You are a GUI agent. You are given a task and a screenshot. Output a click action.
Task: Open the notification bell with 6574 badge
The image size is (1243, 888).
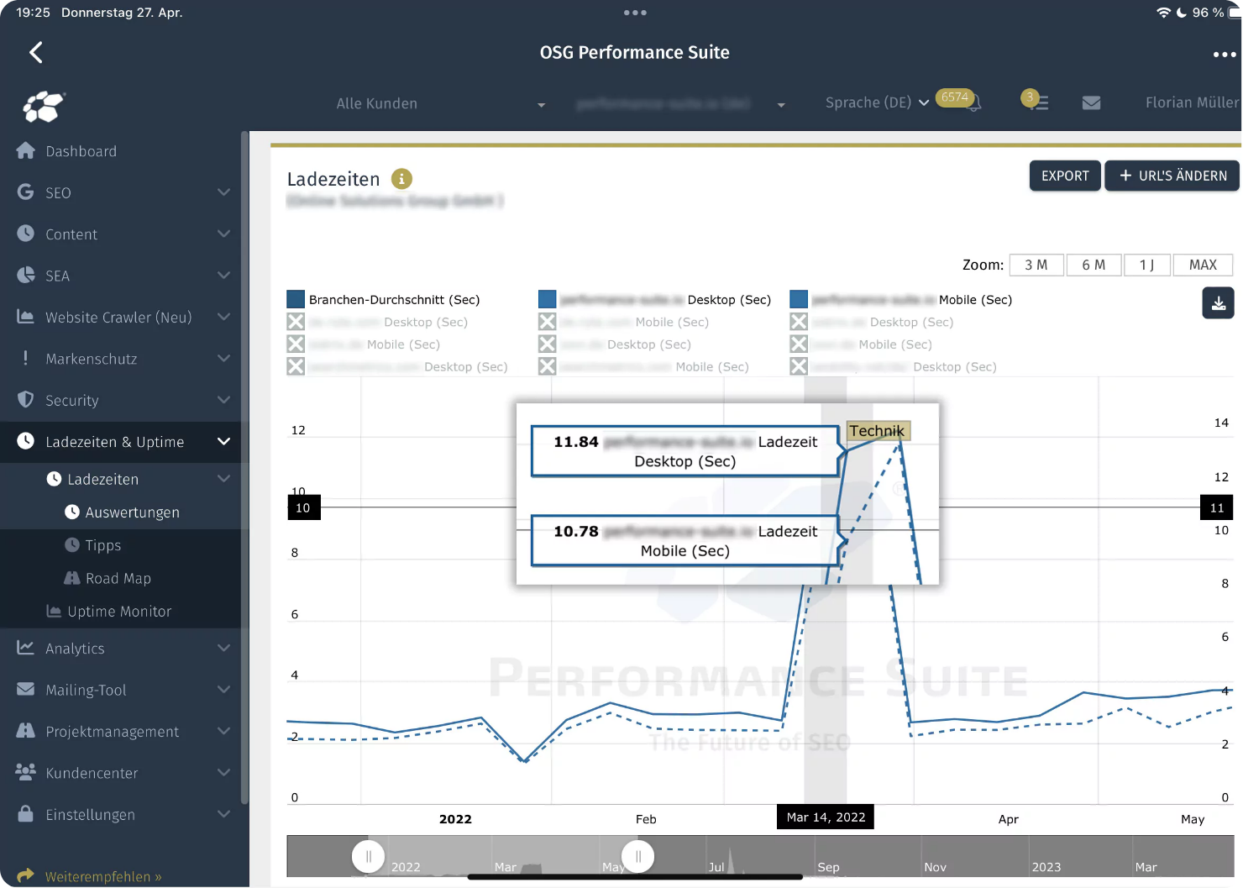[973, 103]
